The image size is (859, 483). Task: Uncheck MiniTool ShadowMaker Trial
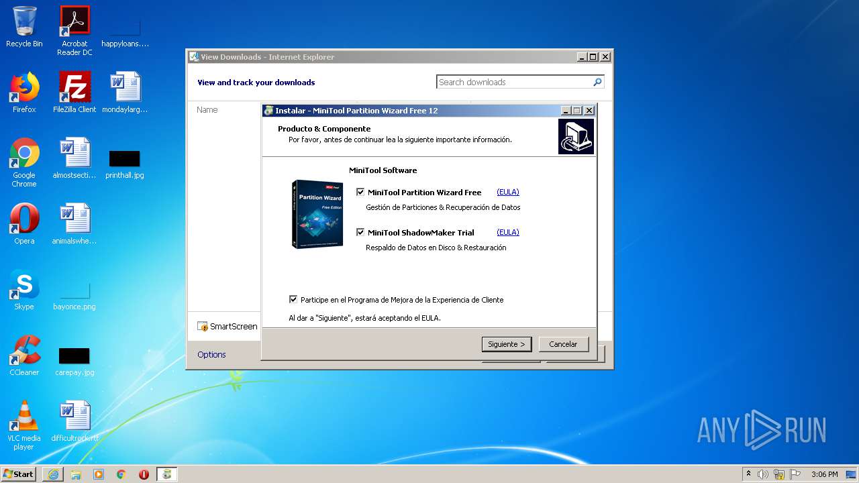pos(360,233)
